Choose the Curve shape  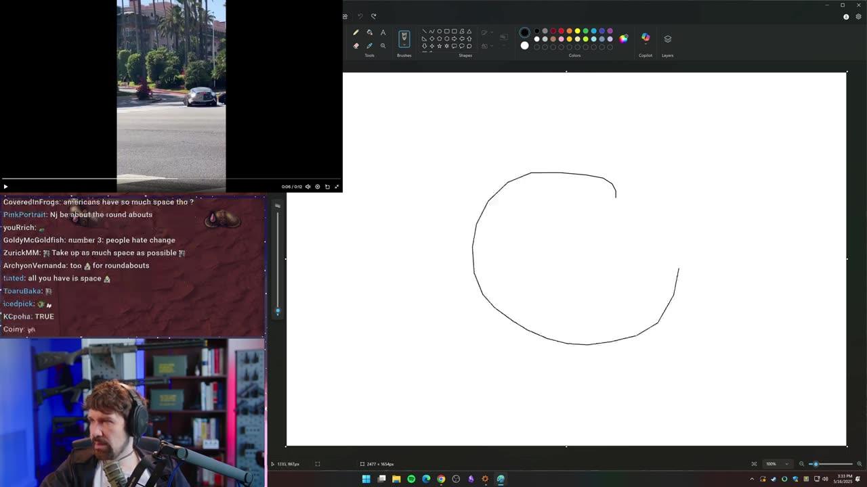pos(432,31)
